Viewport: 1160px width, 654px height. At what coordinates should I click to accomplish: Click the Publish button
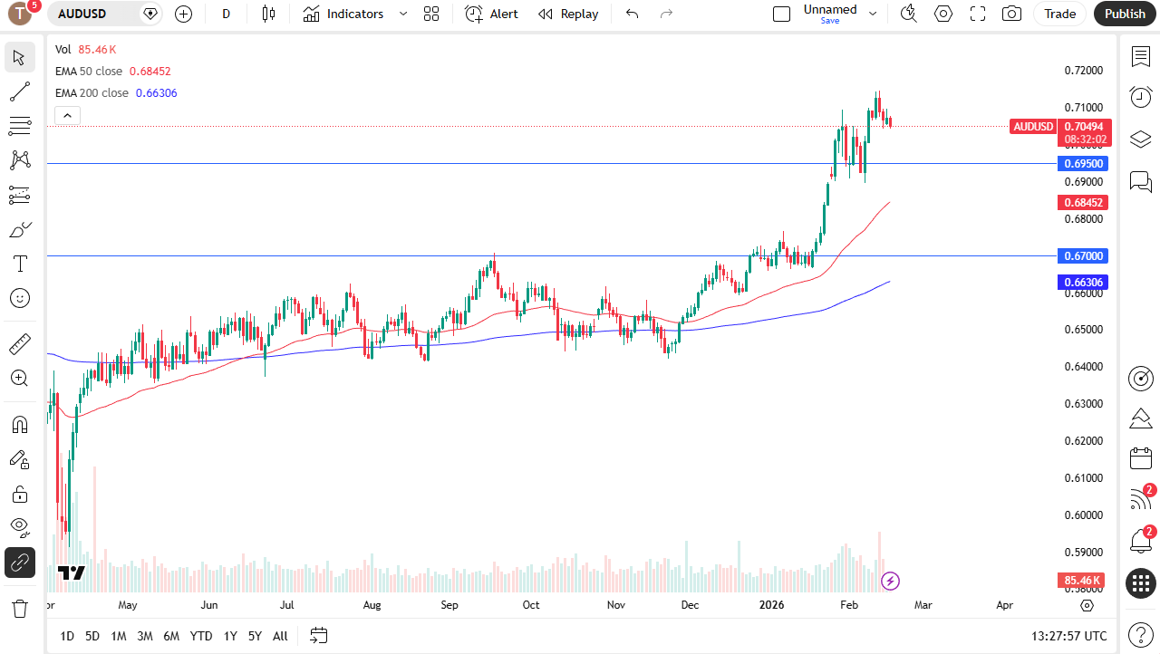[1126, 14]
